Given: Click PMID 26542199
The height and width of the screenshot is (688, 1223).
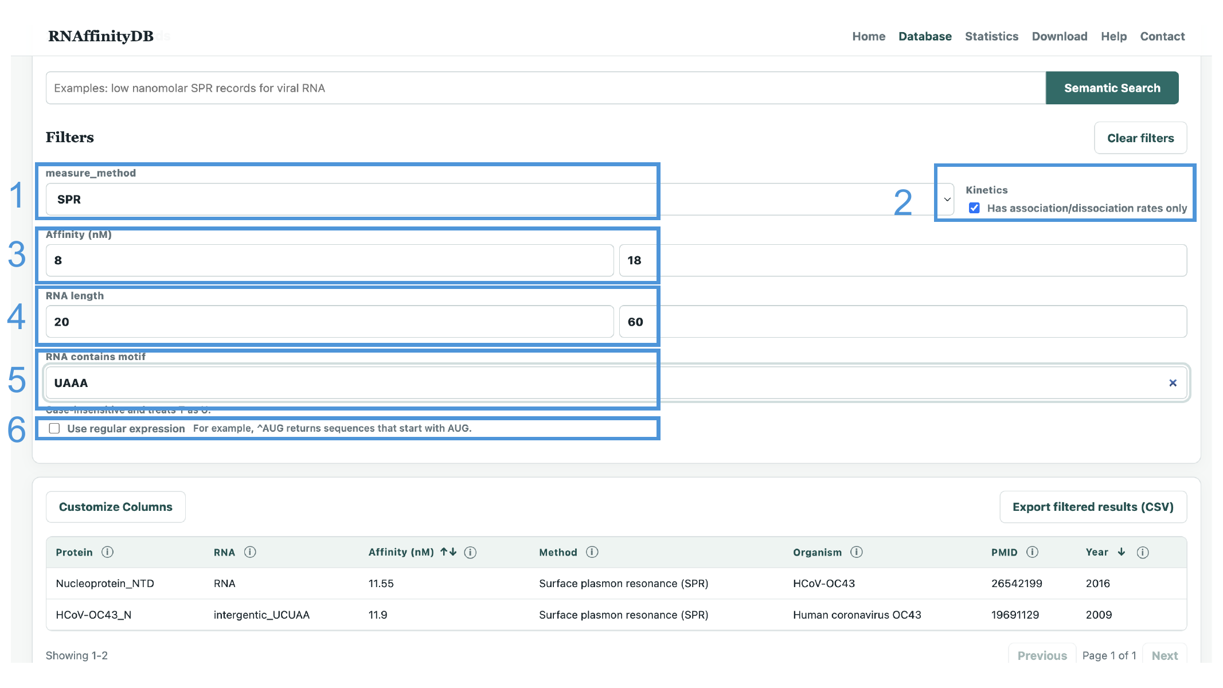Looking at the screenshot, I should tap(1017, 584).
